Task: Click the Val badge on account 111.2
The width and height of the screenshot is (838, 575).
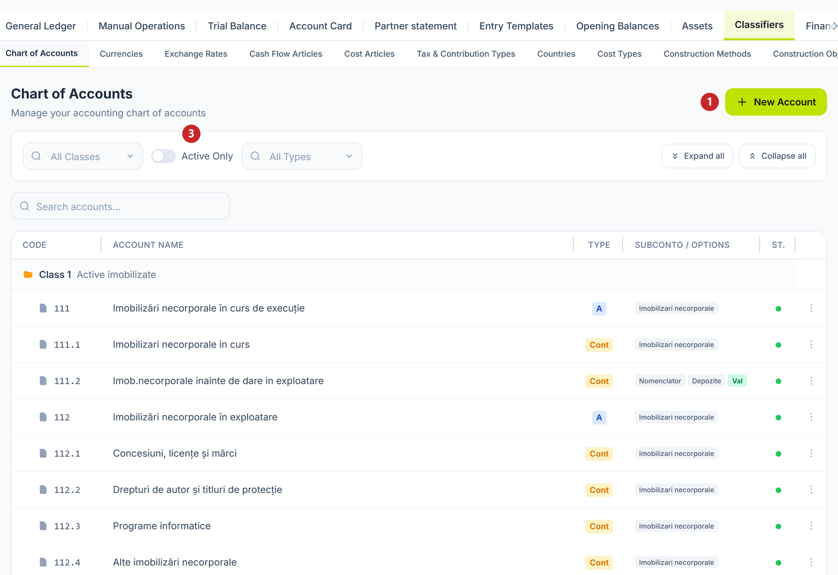Action: [x=737, y=381]
